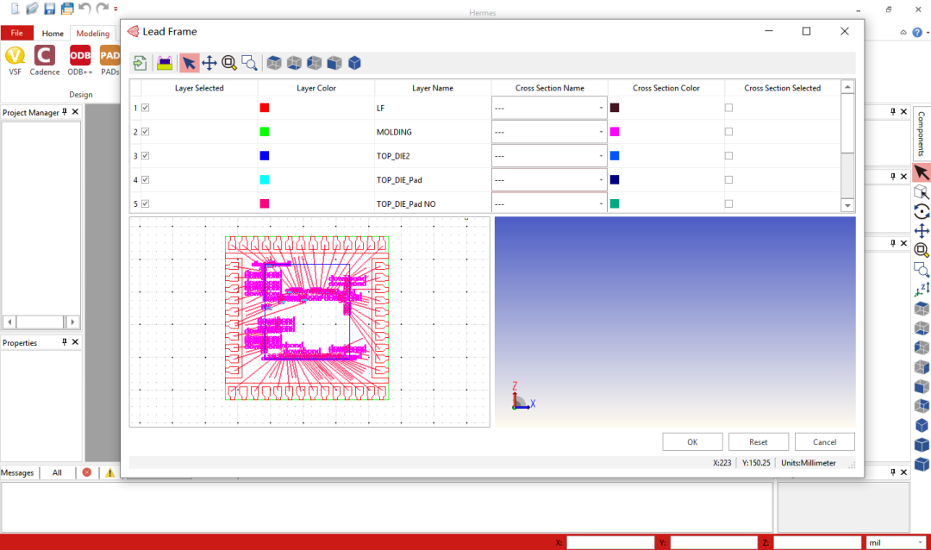Viewport: 931px width, 550px height.
Task: Click the ODB++ import icon
Action: click(x=80, y=56)
